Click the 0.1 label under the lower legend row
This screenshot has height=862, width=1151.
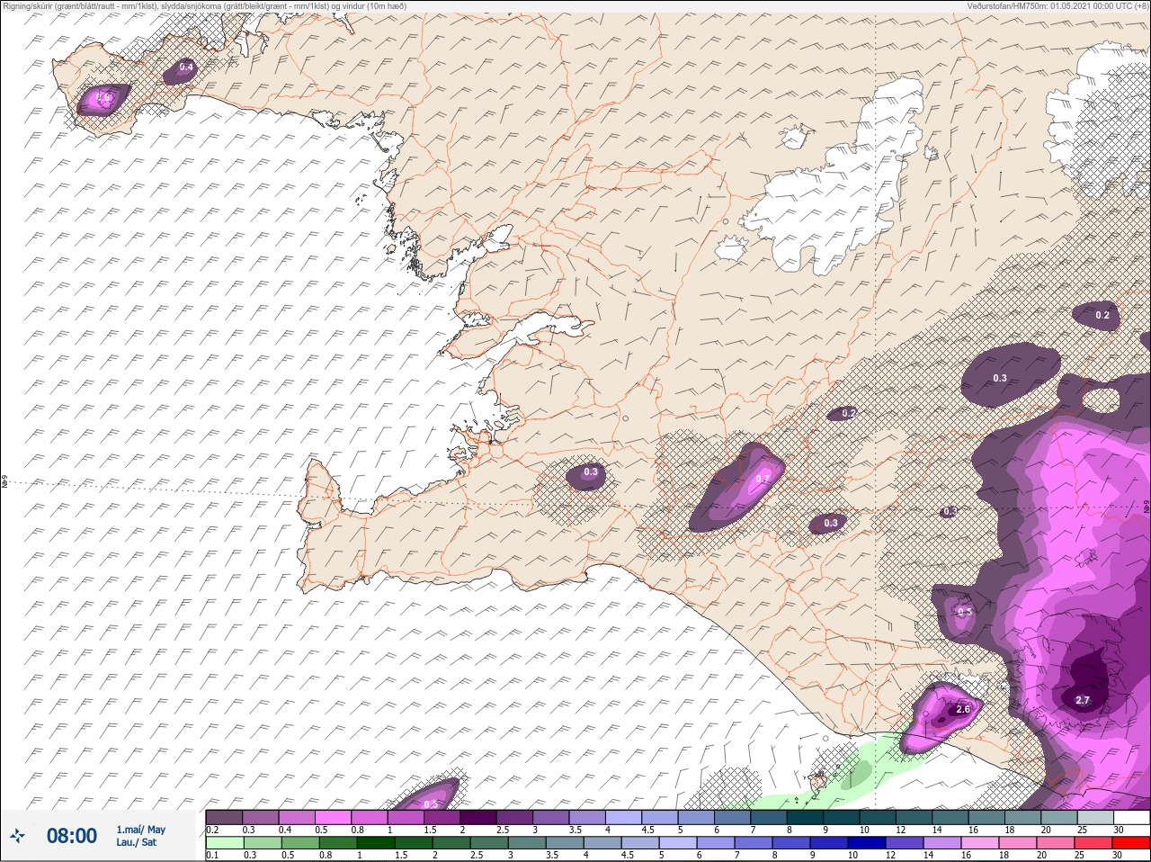(212, 855)
